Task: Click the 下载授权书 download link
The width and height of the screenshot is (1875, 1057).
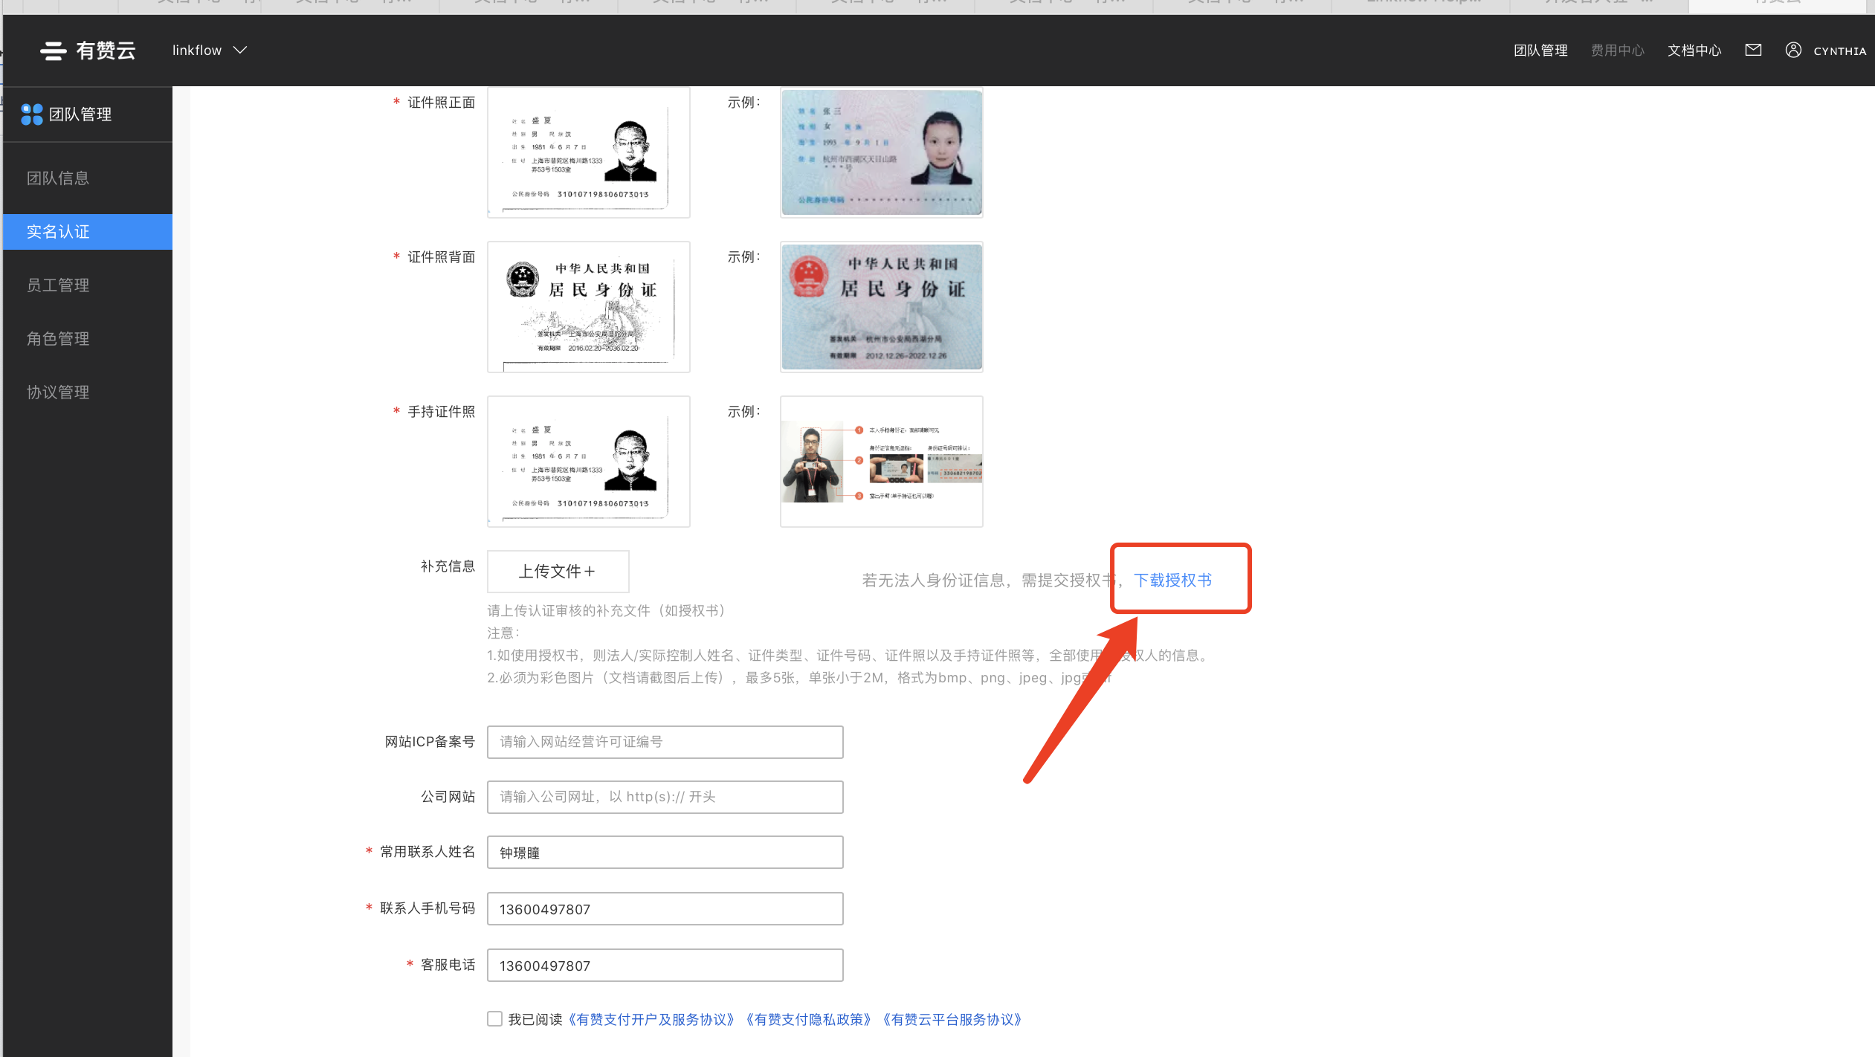Action: point(1172,581)
